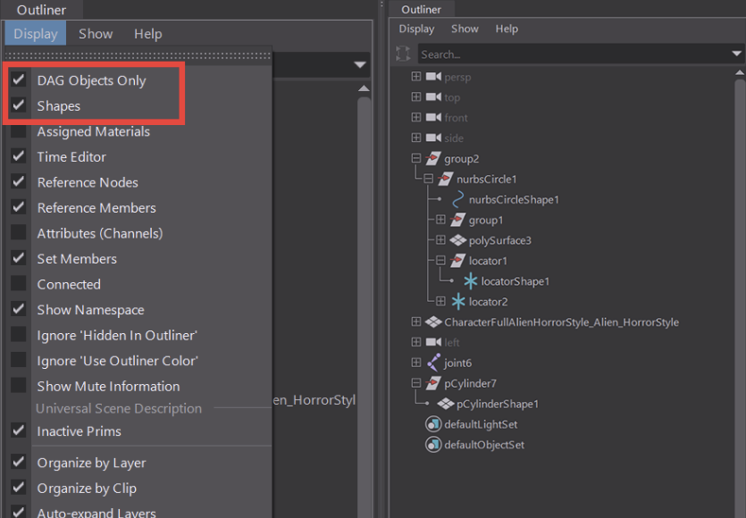Open Display menu in left Outliner
Viewport: 746px width, 518px height.
tap(36, 33)
